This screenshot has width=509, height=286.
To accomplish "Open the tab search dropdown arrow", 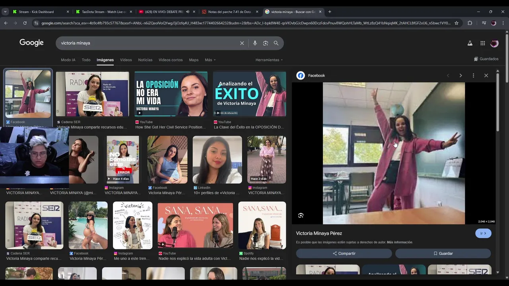I will (x=5, y=12).
